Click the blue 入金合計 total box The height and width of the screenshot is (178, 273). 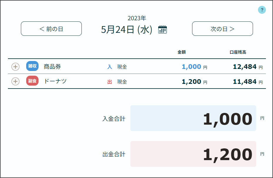(193, 118)
